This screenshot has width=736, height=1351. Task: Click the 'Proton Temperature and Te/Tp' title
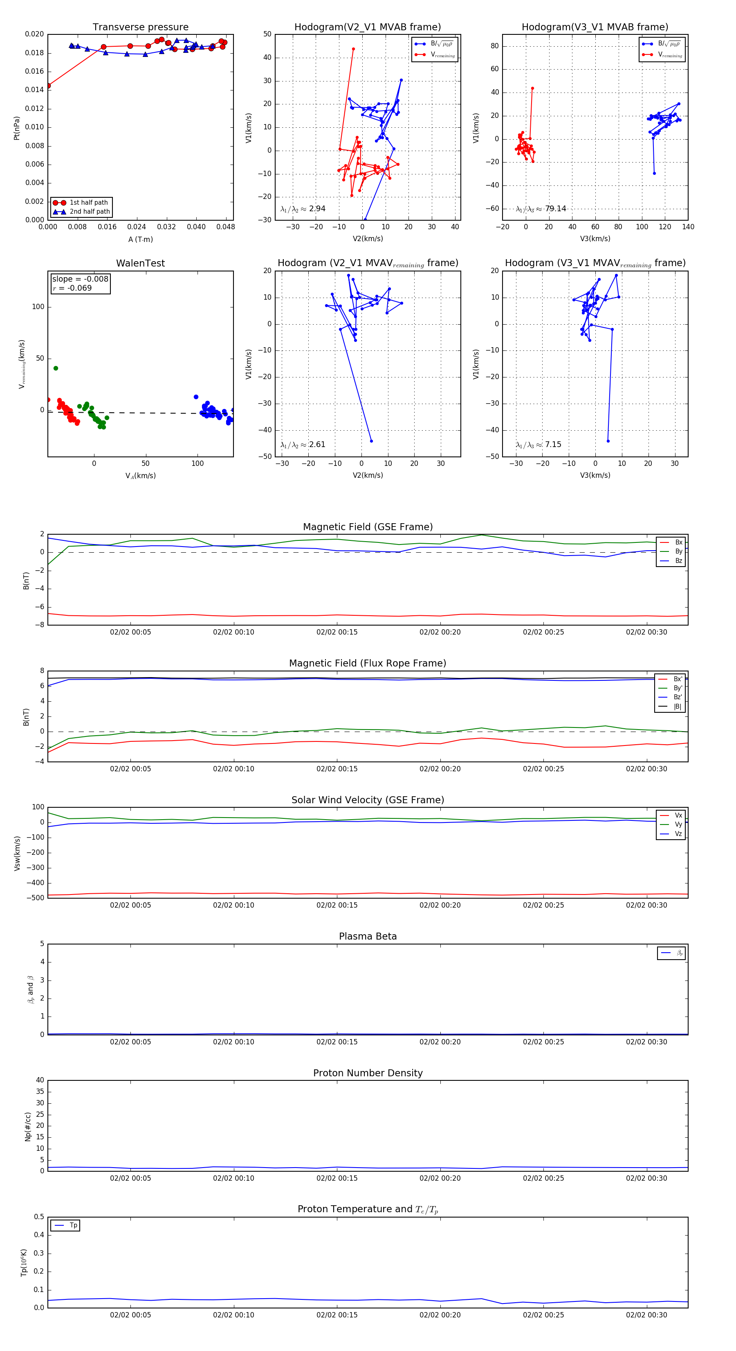coord(368,1209)
